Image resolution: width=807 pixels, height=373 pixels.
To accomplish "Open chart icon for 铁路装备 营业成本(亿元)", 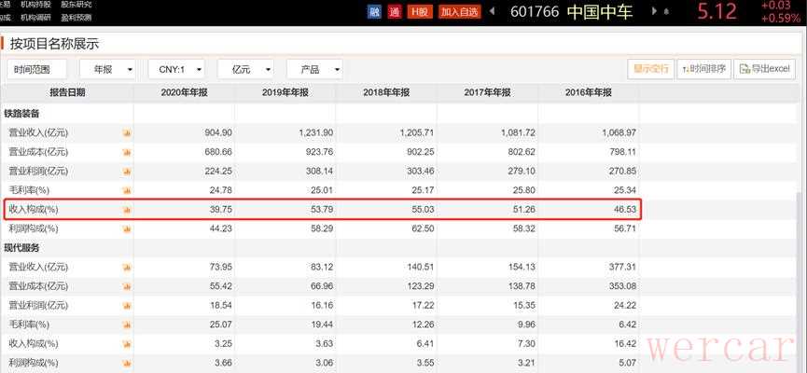I will click(x=127, y=152).
